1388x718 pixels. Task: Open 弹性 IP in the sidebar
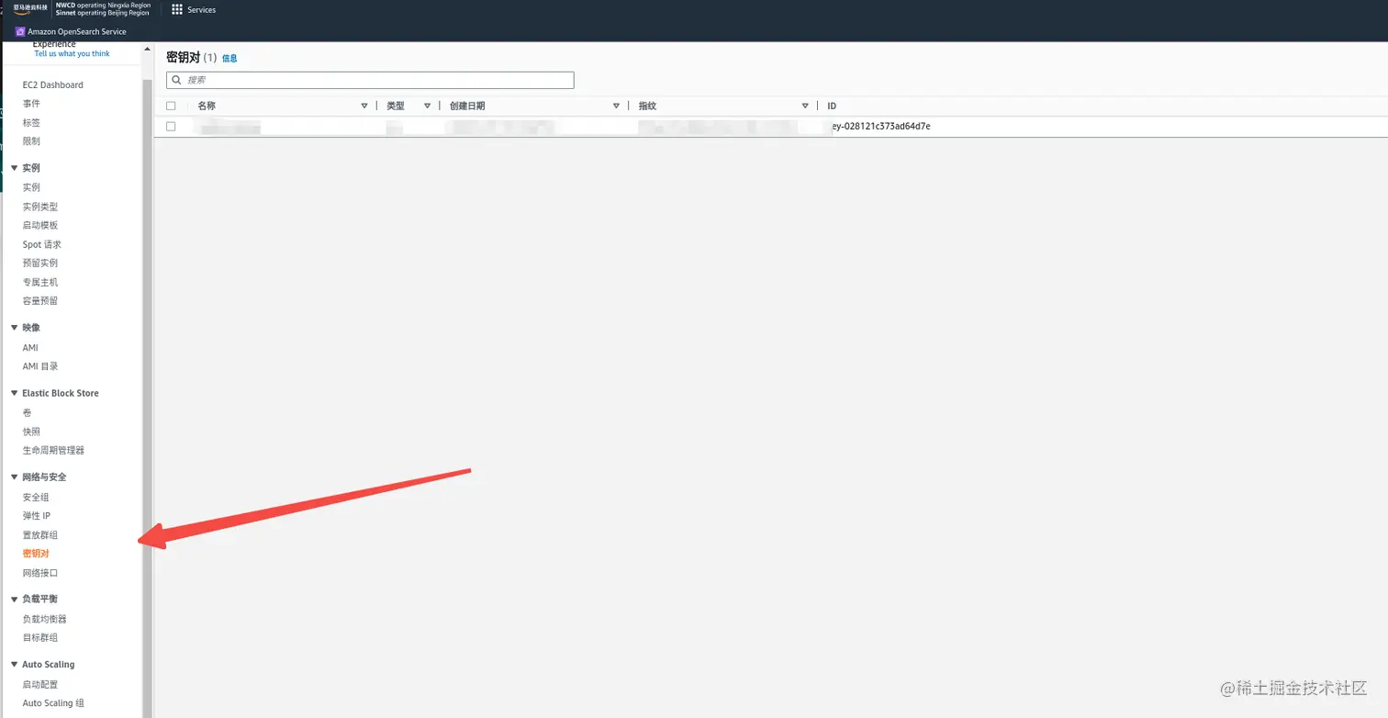(36, 516)
